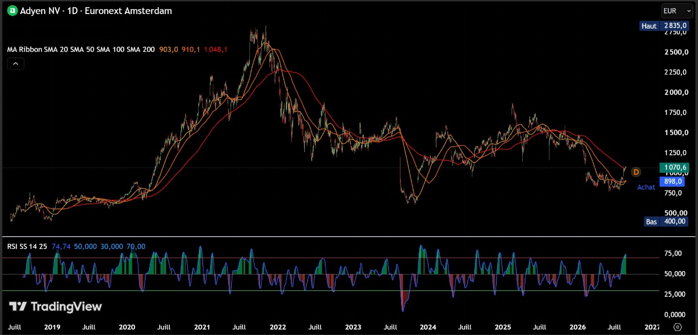Screen dimensions: 698x335
Task: Click RSI value 74,74 in legend
Action: coord(61,246)
